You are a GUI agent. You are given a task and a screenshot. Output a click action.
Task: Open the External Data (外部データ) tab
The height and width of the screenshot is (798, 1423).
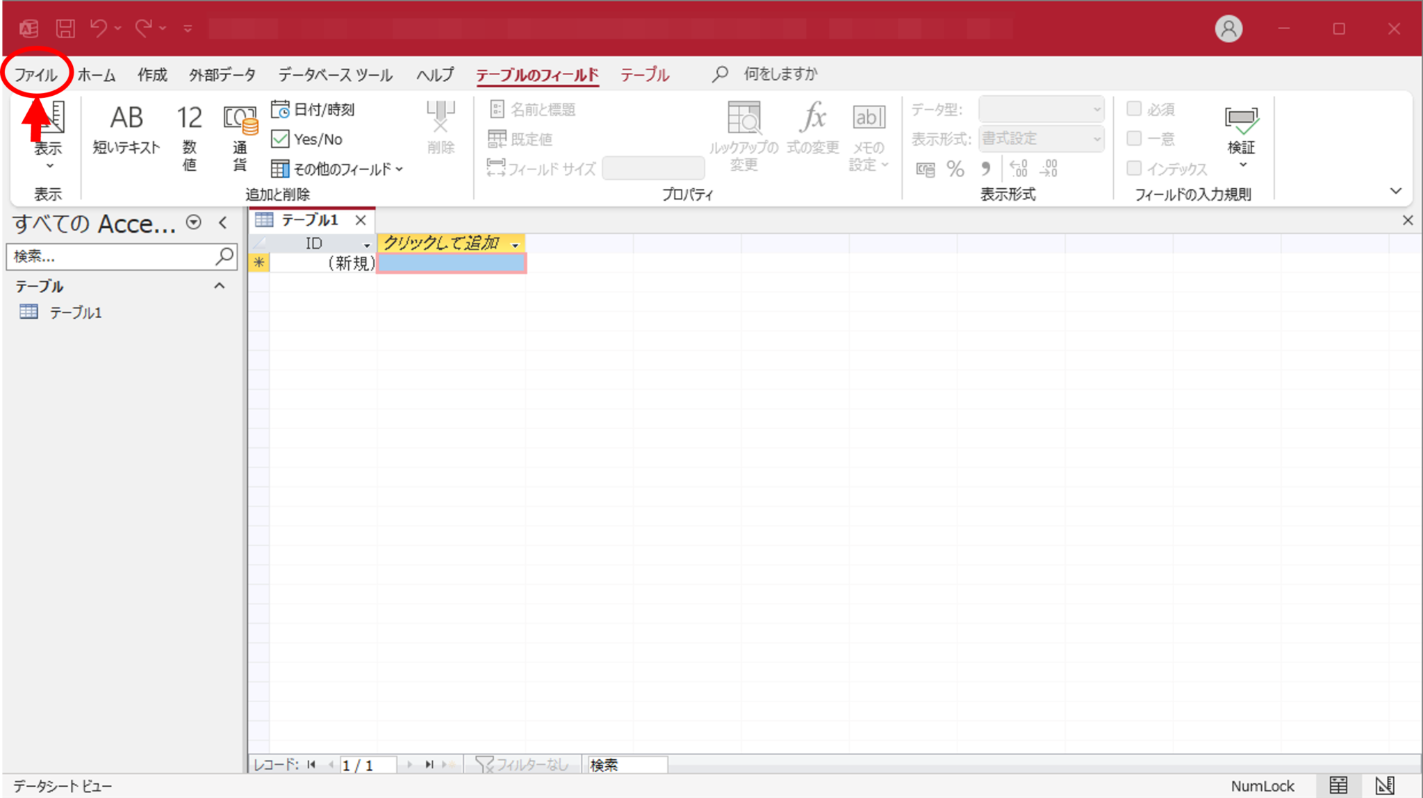point(222,74)
